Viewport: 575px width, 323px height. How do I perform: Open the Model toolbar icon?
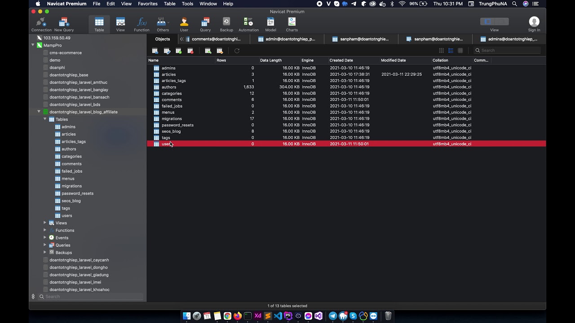point(270,24)
